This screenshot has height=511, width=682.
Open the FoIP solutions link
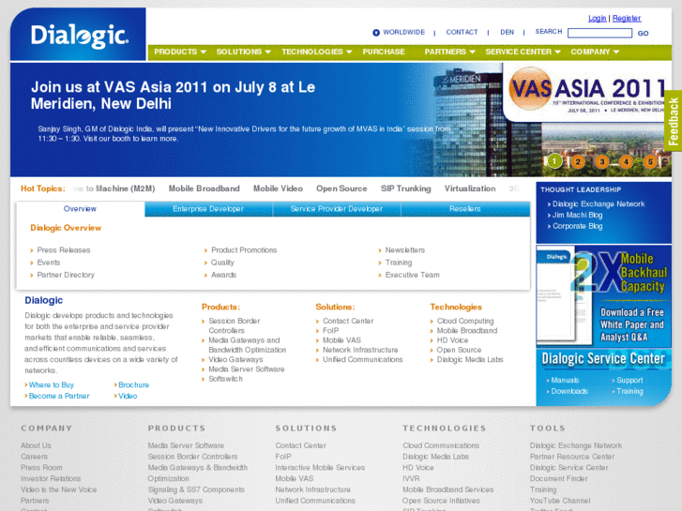coord(330,331)
